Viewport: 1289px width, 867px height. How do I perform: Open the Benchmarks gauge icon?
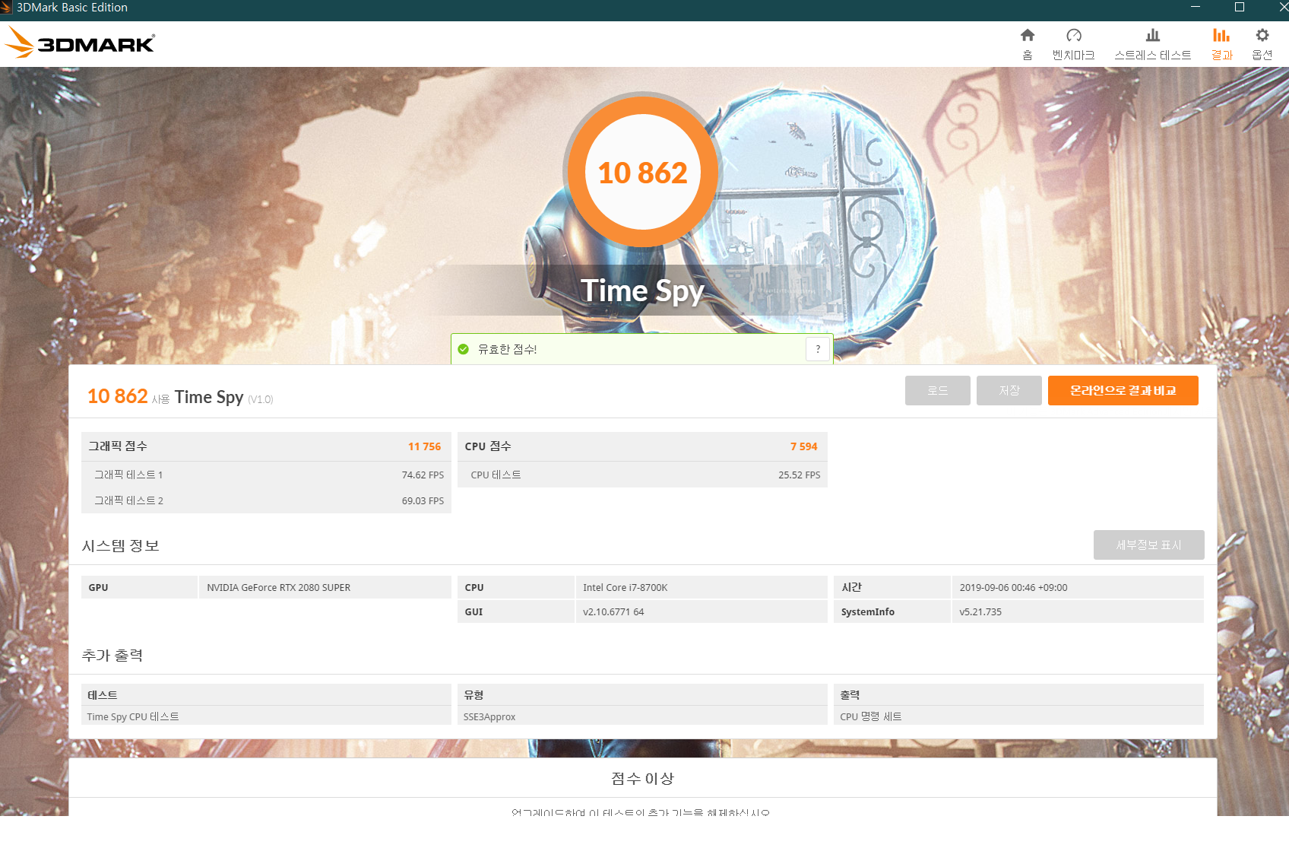pyautogui.click(x=1073, y=36)
